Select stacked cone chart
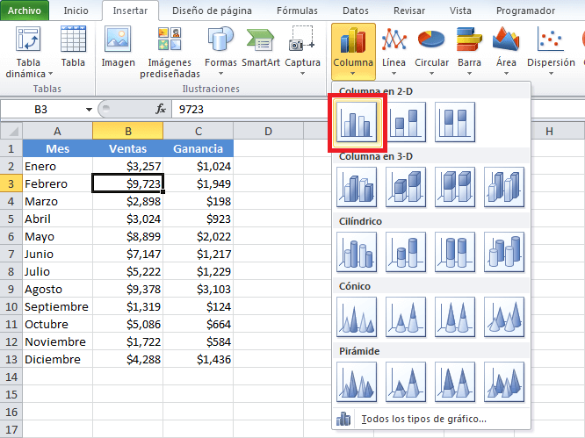Viewport: 585px width, 438px height. pyautogui.click(x=406, y=317)
